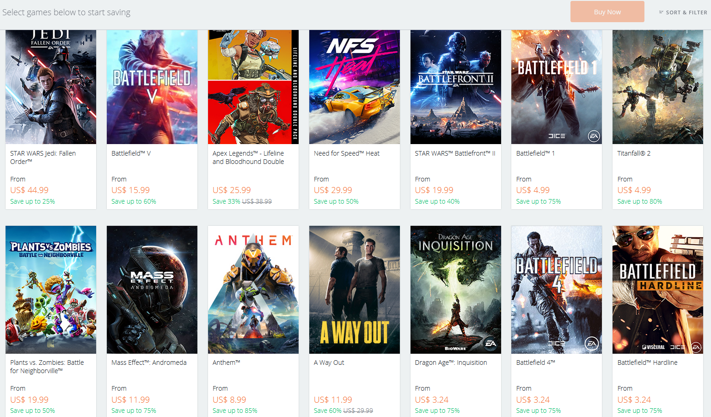This screenshot has height=417, width=711.
Task: Open the 'Battlefield 4' title link
Action: pyautogui.click(x=536, y=363)
